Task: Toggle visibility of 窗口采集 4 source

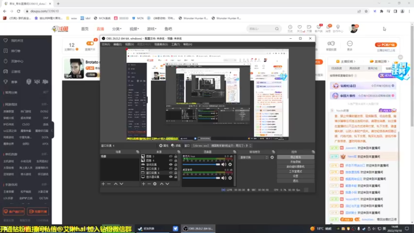Action: coord(171,173)
